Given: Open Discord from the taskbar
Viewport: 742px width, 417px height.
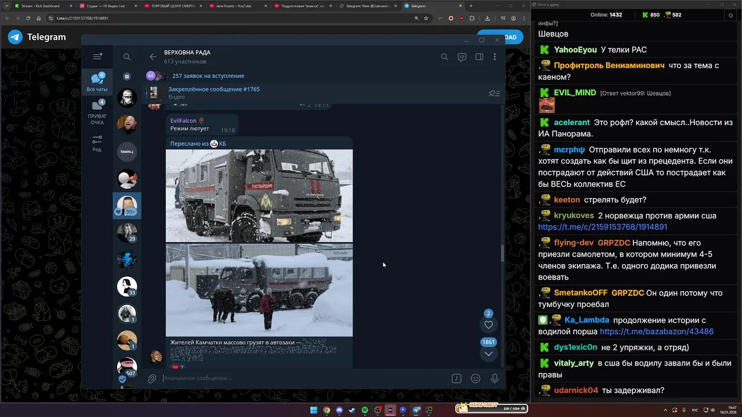Looking at the screenshot, I should 339,410.
